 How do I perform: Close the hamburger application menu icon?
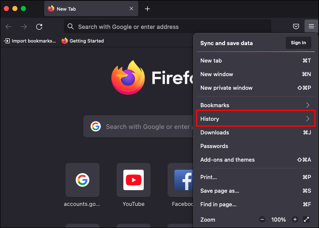pyautogui.click(x=311, y=26)
